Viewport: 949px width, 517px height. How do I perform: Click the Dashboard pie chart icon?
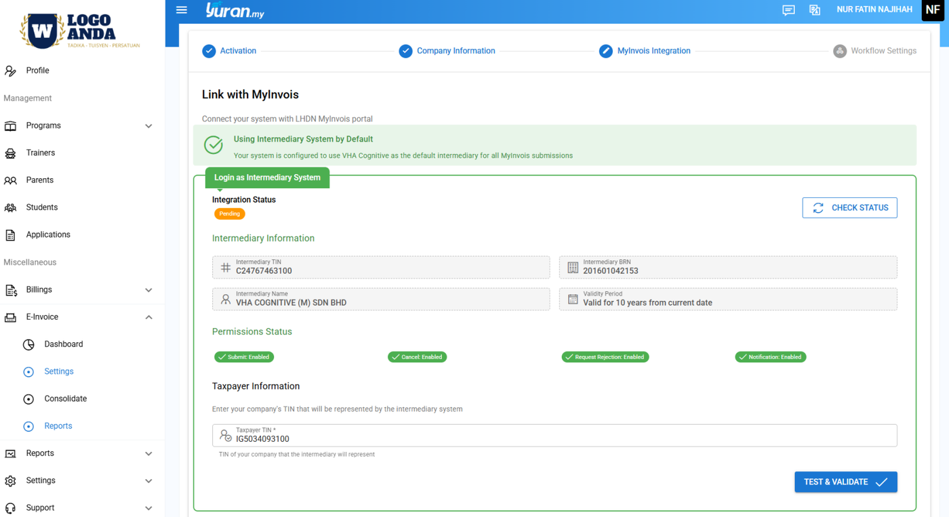point(28,344)
